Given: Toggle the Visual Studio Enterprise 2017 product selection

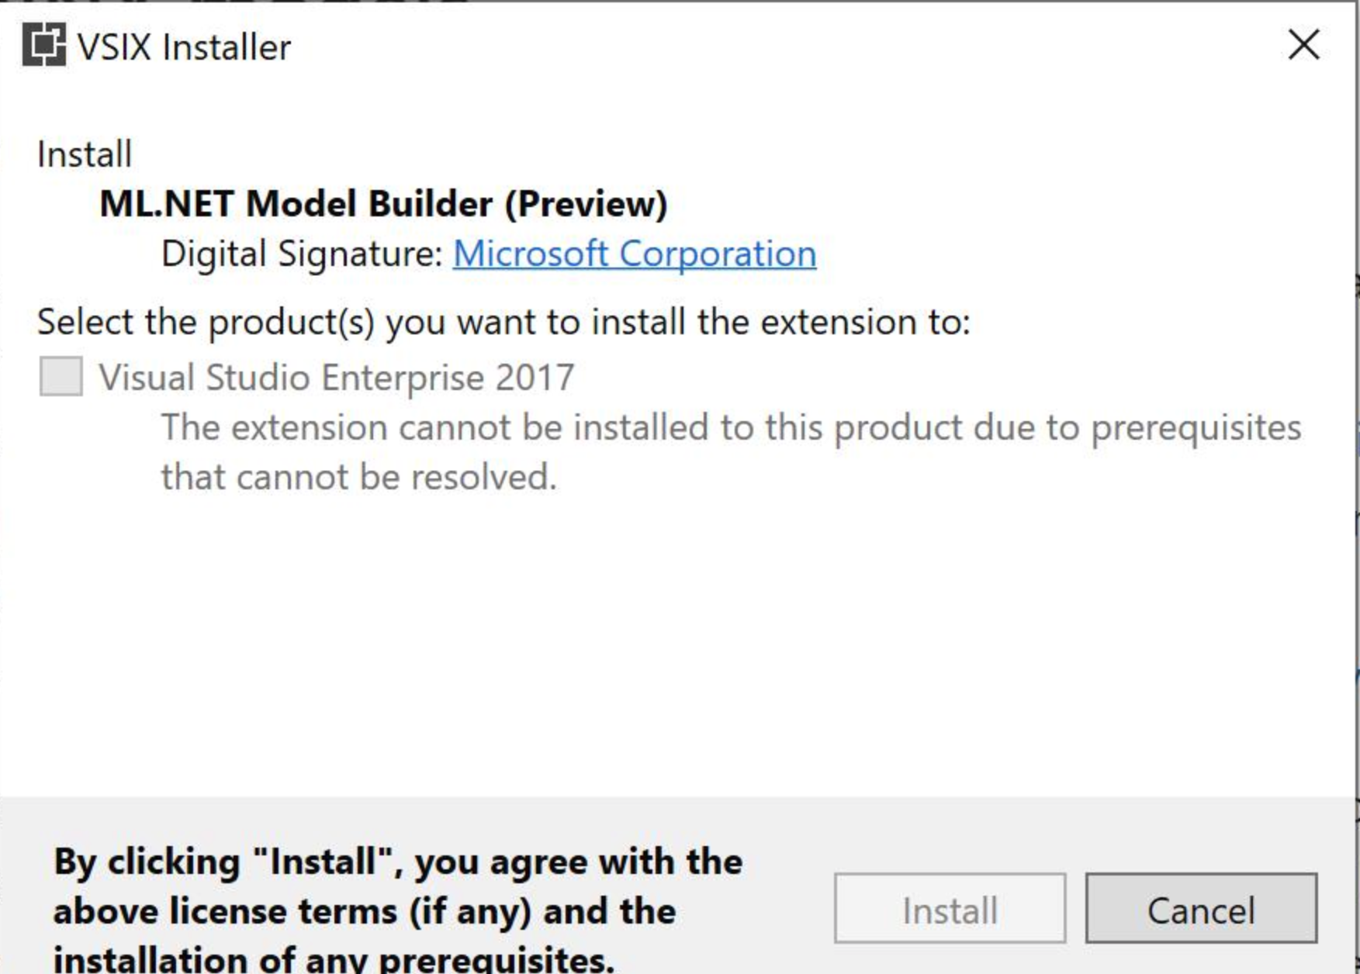Looking at the screenshot, I should (x=59, y=378).
